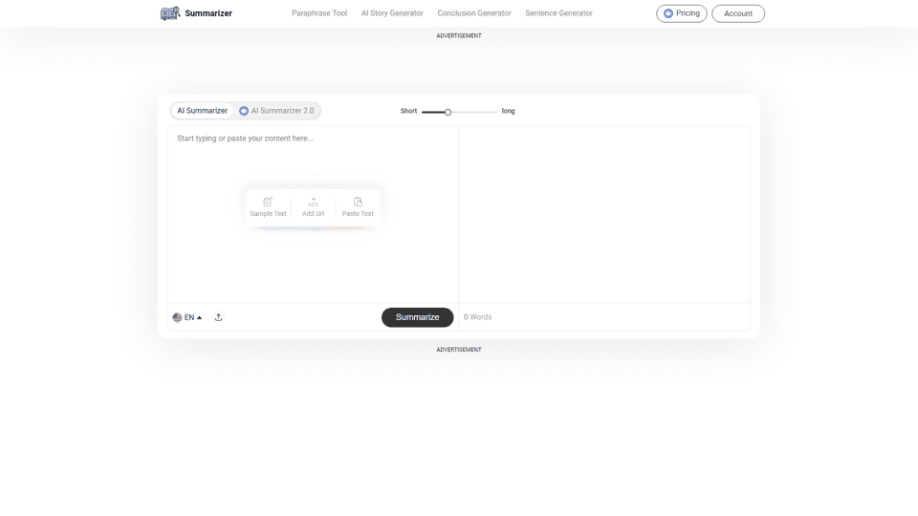Click the summary length slider handle
Viewport: 918px width, 516px height.
pyautogui.click(x=448, y=112)
